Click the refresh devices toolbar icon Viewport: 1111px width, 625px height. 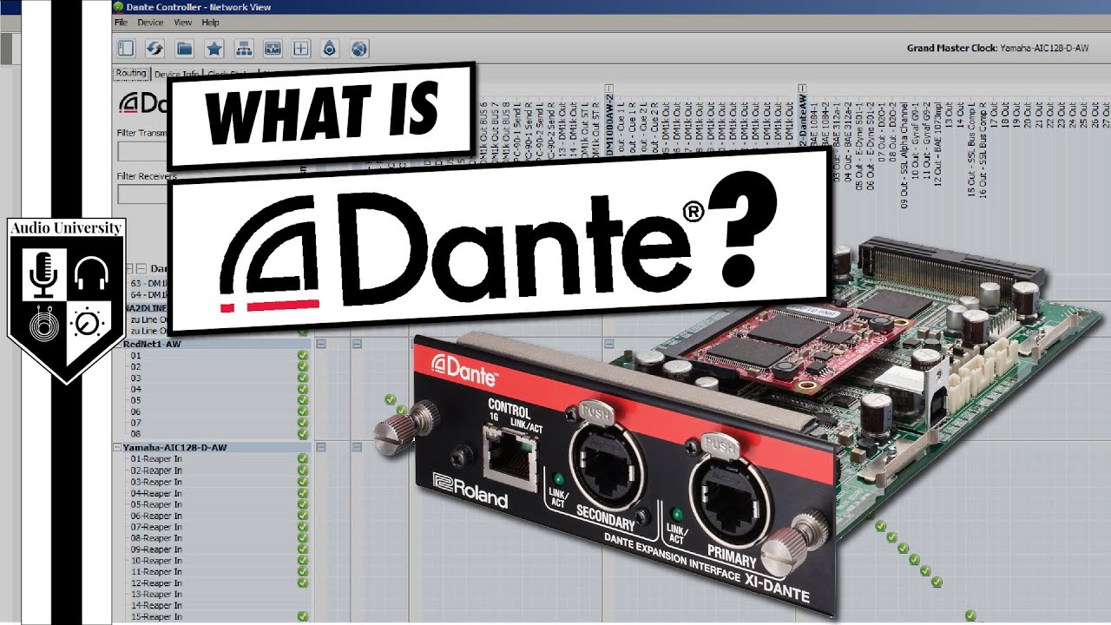point(156,49)
